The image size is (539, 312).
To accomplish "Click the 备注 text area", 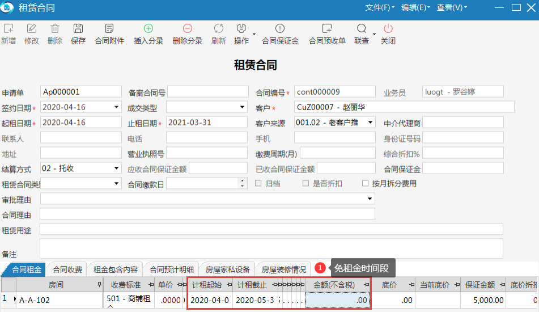I will point(271,248).
